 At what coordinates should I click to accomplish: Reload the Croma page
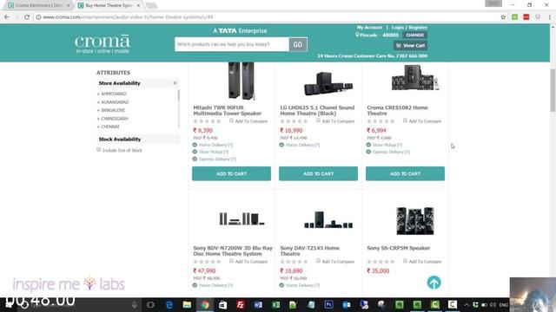27,17
